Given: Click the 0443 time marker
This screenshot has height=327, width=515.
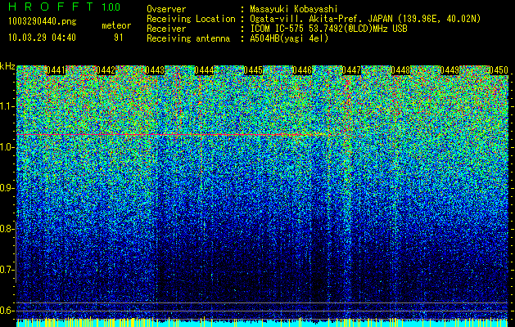Looking at the screenshot, I should [155, 70].
